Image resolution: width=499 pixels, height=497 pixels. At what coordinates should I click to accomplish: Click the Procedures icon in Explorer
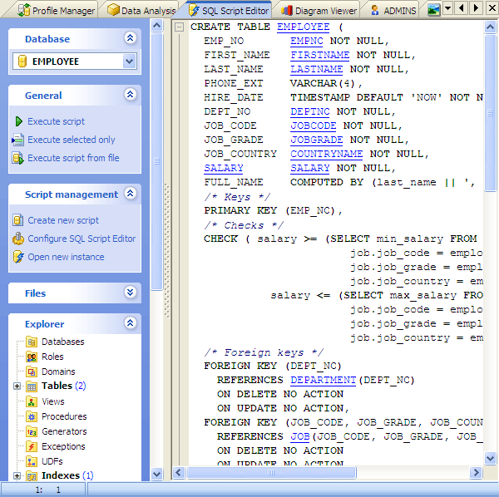pos(32,416)
